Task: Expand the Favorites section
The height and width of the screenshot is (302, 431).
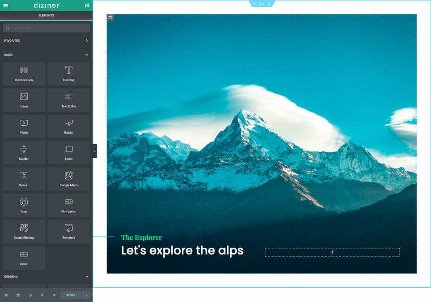Action: tap(87, 41)
